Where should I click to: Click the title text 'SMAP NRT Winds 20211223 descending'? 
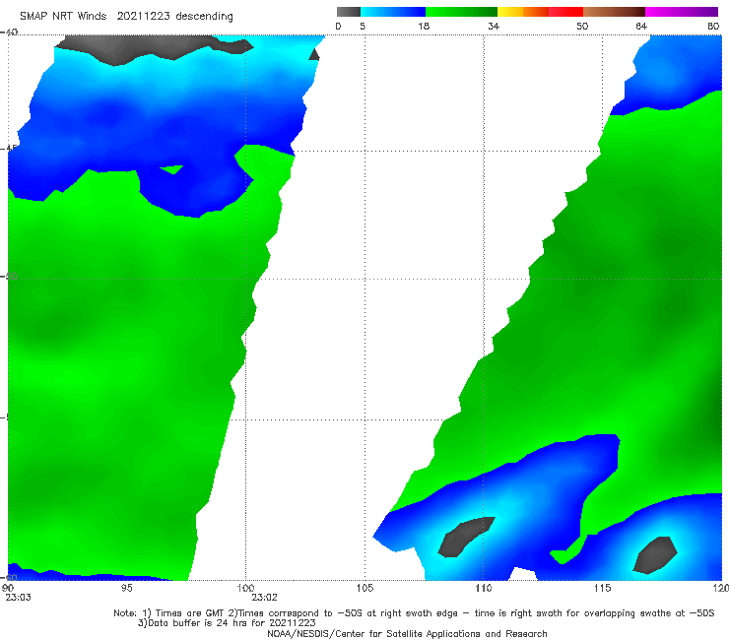[126, 17]
